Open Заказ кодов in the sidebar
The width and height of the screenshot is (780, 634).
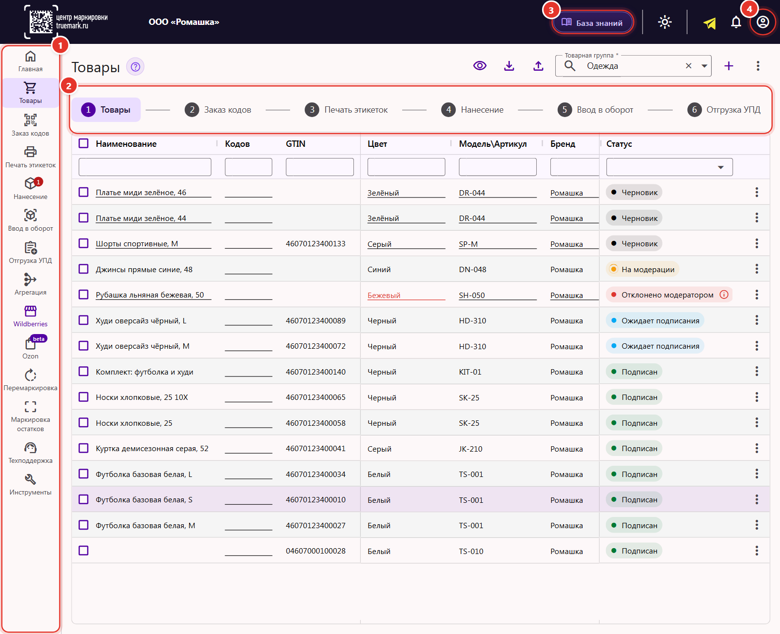(x=30, y=125)
